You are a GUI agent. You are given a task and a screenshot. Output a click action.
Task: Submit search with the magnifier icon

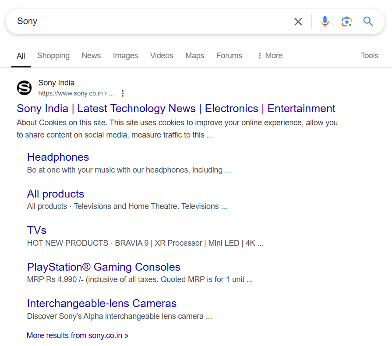point(368,21)
